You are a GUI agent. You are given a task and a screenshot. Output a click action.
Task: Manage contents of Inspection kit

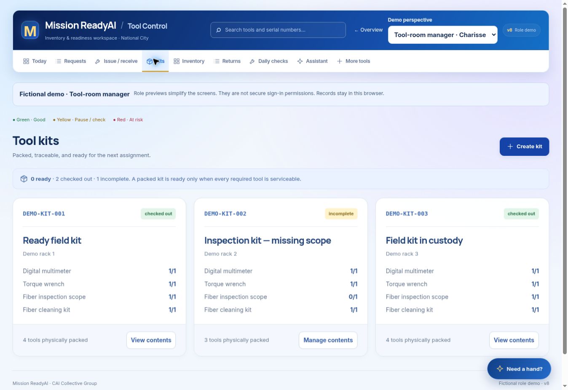(x=328, y=340)
